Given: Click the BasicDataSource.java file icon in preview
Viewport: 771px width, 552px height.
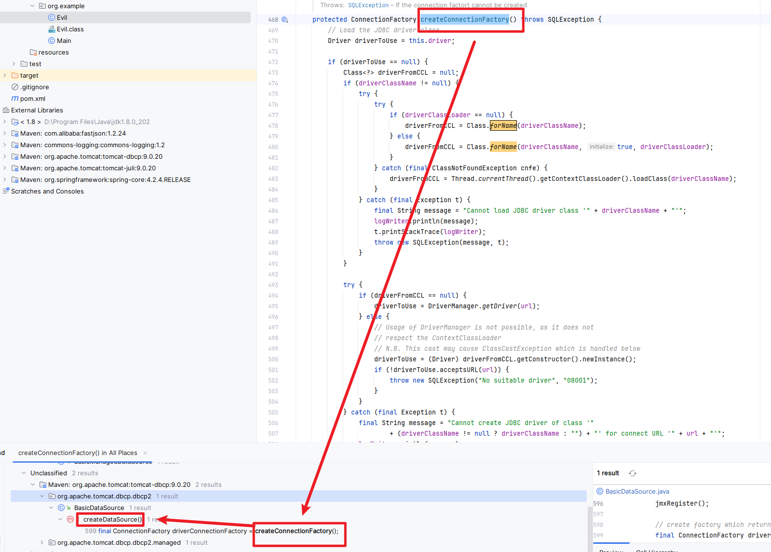Looking at the screenshot, I should [600, 491].
